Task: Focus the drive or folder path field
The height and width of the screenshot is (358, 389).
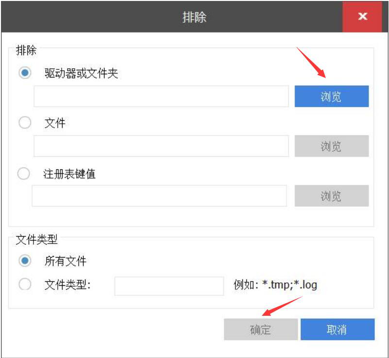Action: tap(161, 96)
